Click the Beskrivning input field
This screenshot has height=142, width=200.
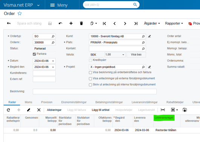click(95, 92)
